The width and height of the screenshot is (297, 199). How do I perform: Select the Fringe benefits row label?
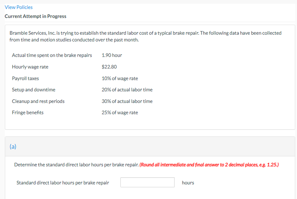(28, 112)
